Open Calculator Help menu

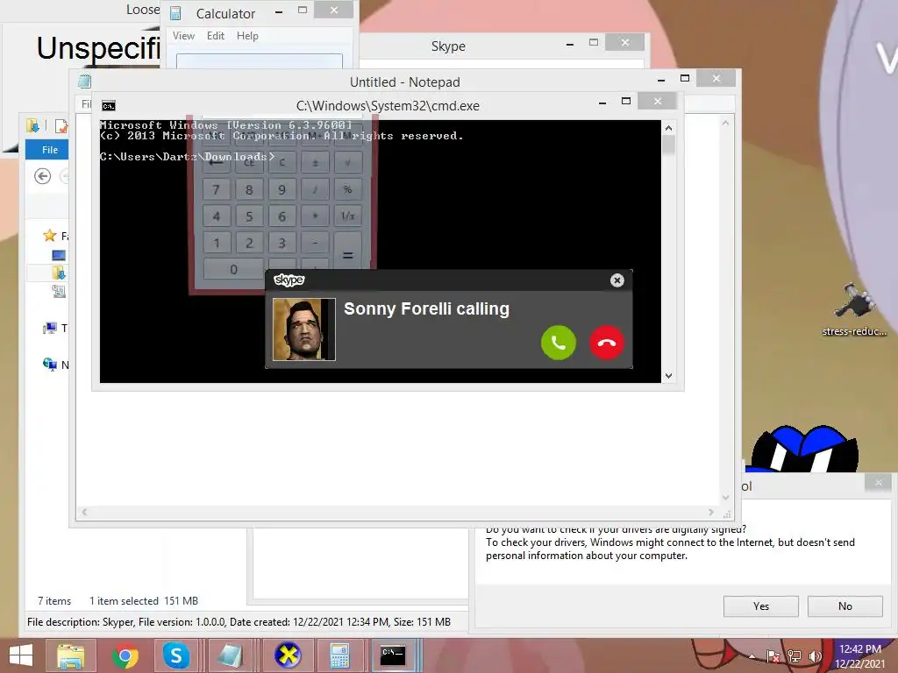coord(247,35)
